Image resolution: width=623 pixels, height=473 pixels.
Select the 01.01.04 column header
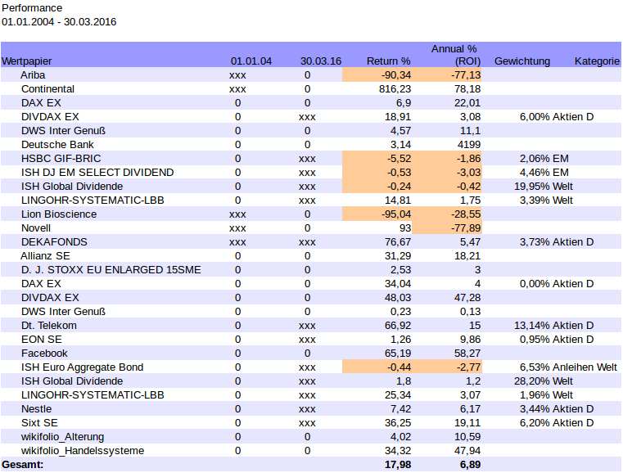(x=251, y=61)
